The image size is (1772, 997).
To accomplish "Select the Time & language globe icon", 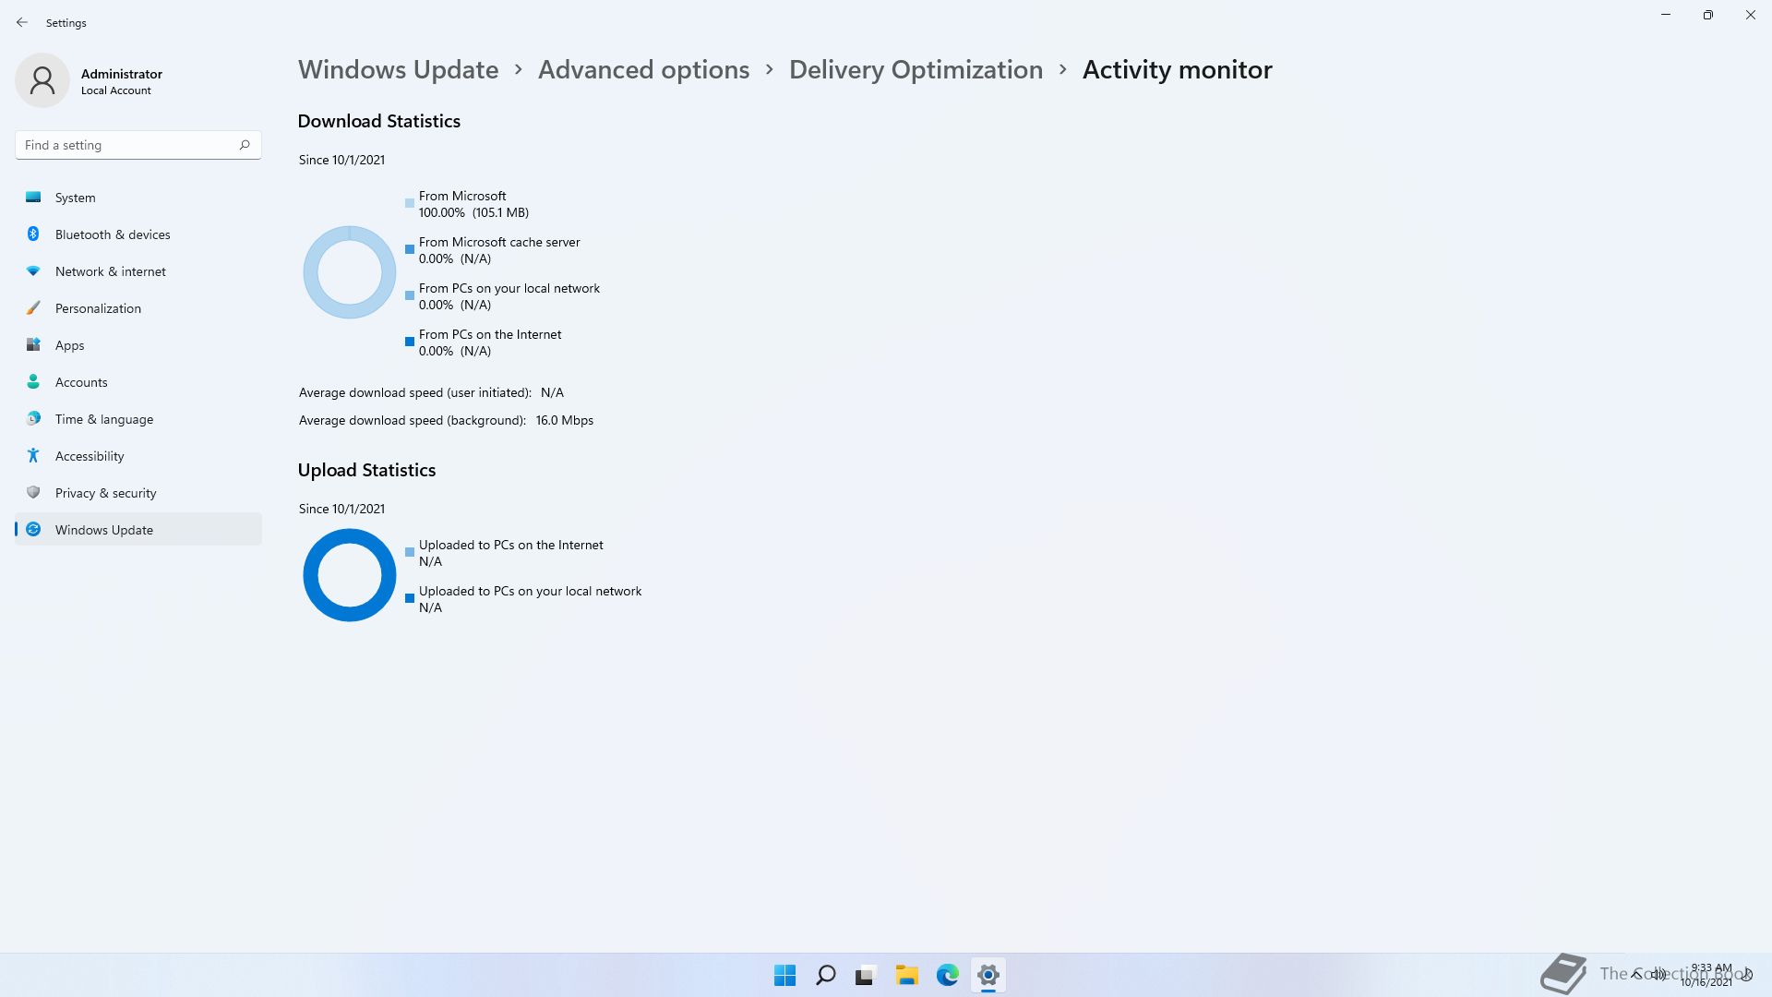I will (x=33, y=418).
